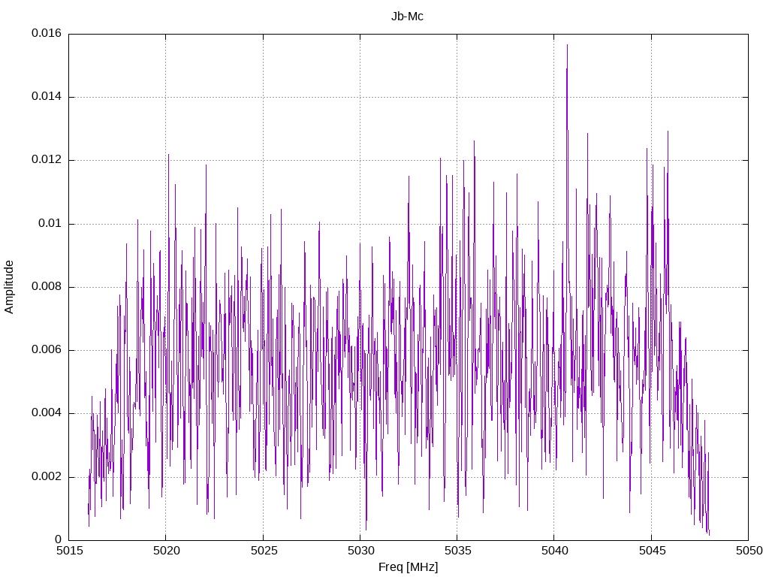Click y-axis tick label 0.012
Viewport: 769px width, 577px height.
point(47,160)
